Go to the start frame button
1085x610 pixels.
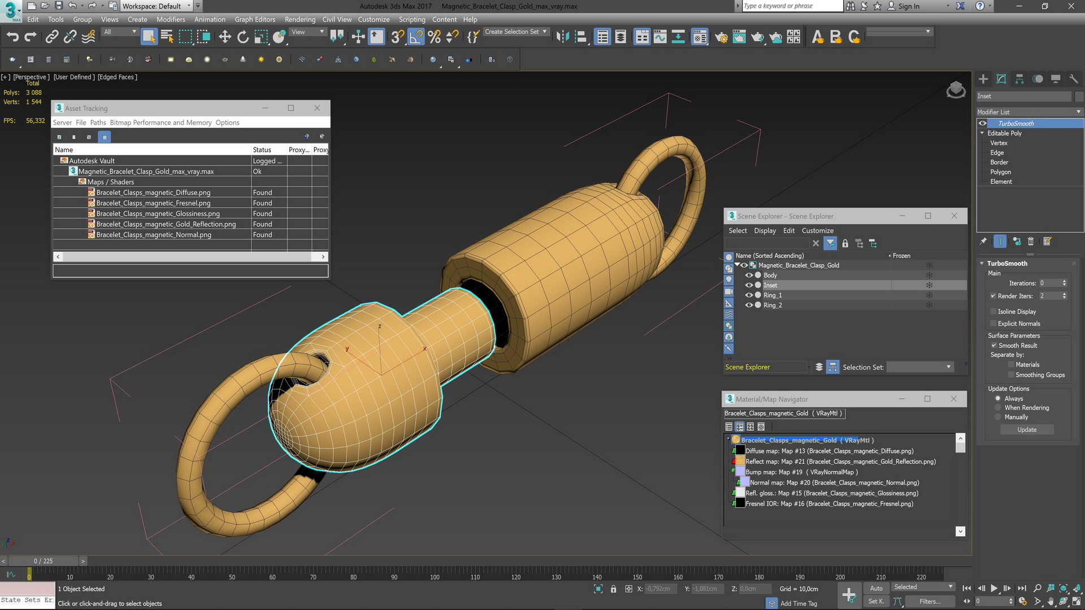tap(967, 589)
